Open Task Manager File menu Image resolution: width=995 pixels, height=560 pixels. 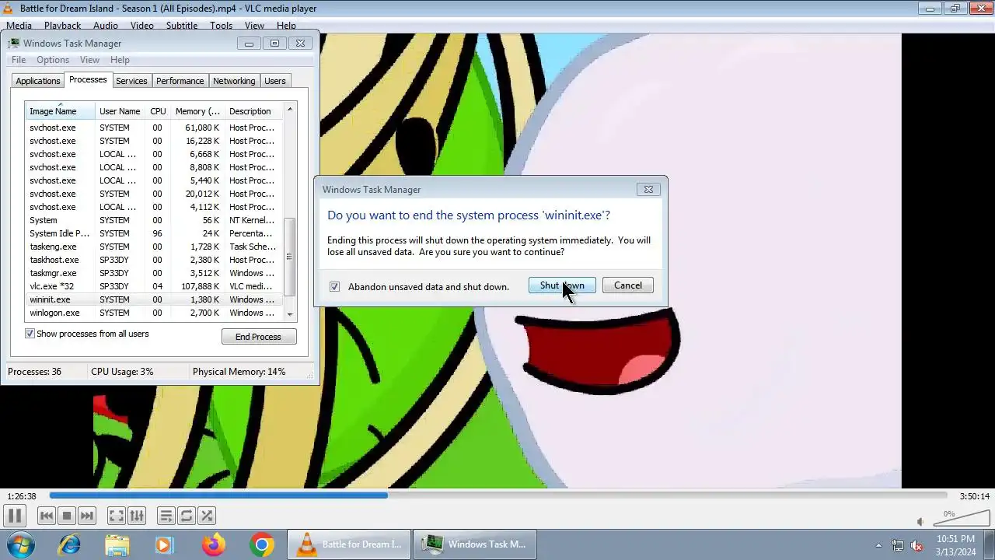tap(19, 60)
